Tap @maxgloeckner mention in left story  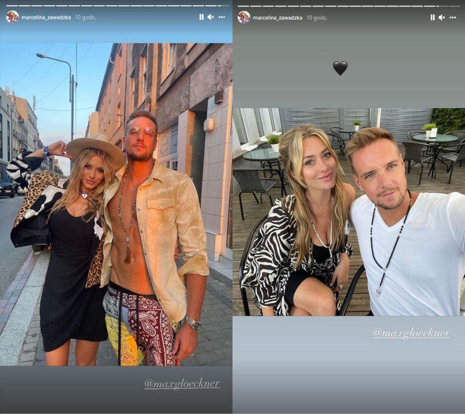[x=182, y=384]
